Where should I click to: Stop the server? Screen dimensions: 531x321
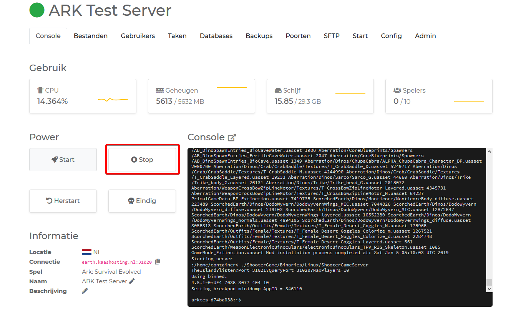pos(142,160)
